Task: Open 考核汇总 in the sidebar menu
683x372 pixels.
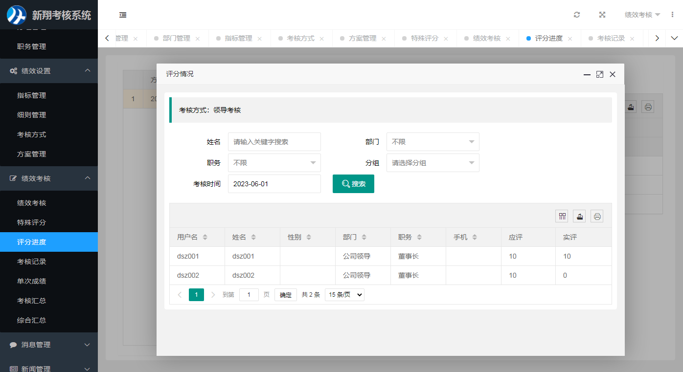Action: coord(32,301)
